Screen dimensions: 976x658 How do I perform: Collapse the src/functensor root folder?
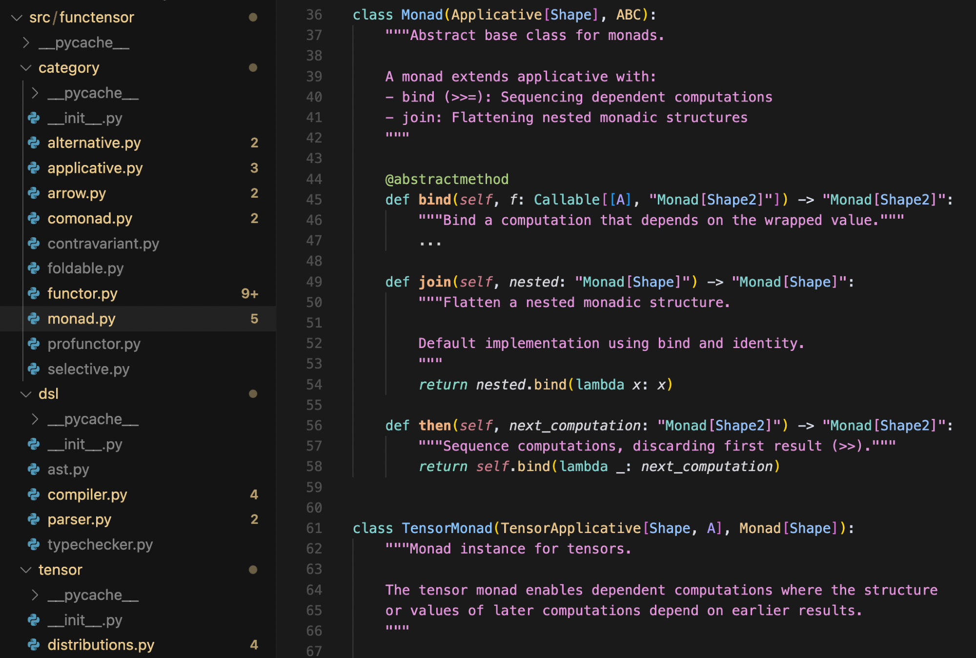(x=17, y=18)
